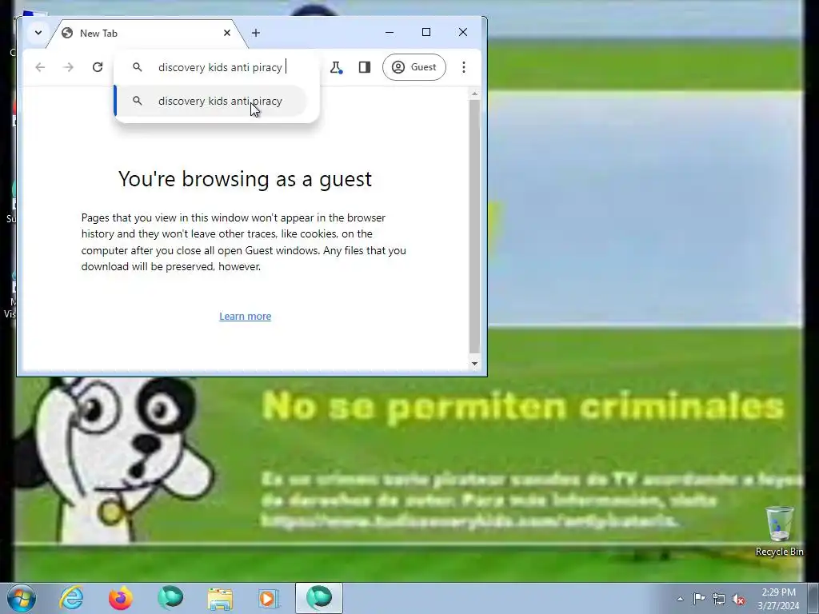
Task: Launch Firefox from taskbar
Action: coord(120,598)
